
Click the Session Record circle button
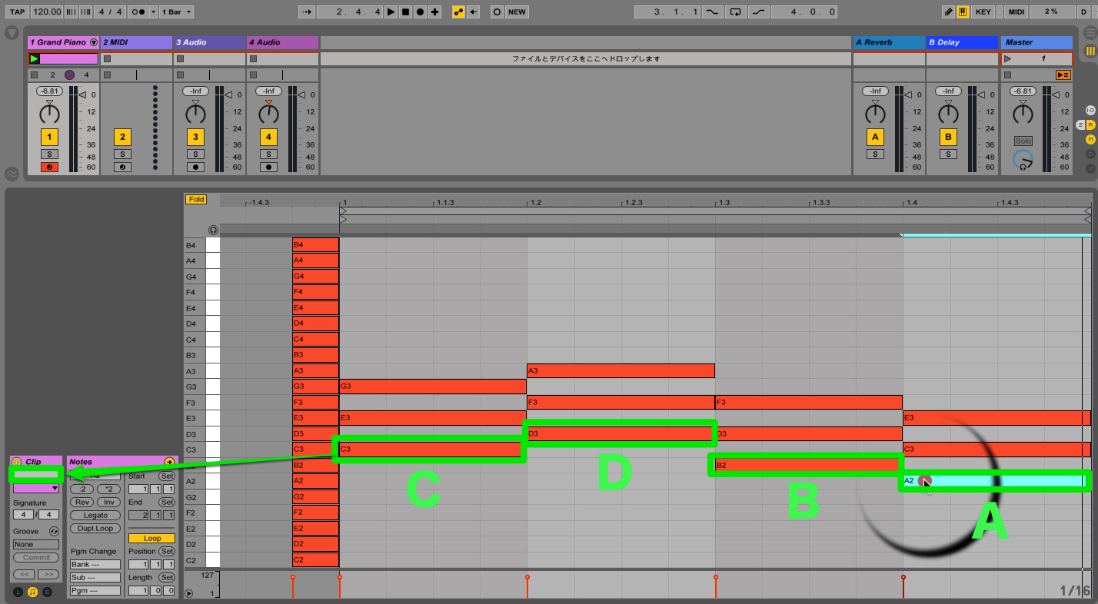click(497, 12)
